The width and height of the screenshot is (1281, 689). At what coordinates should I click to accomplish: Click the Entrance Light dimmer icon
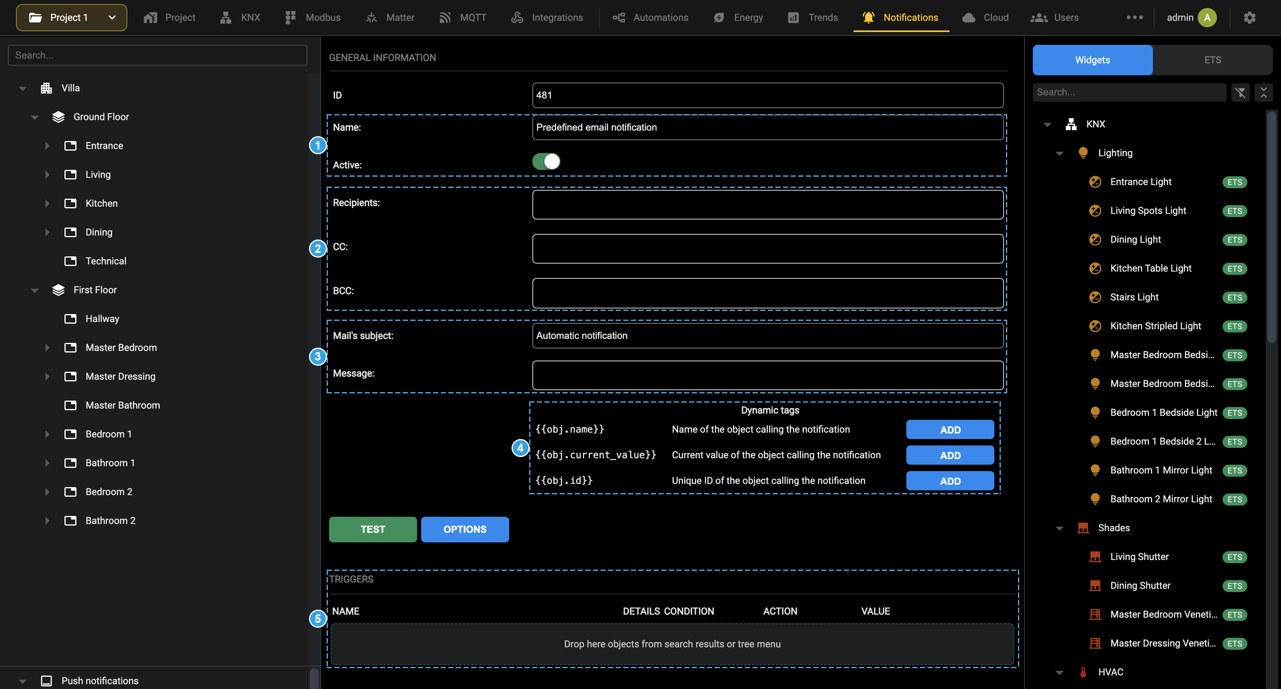click(1095, 182)
